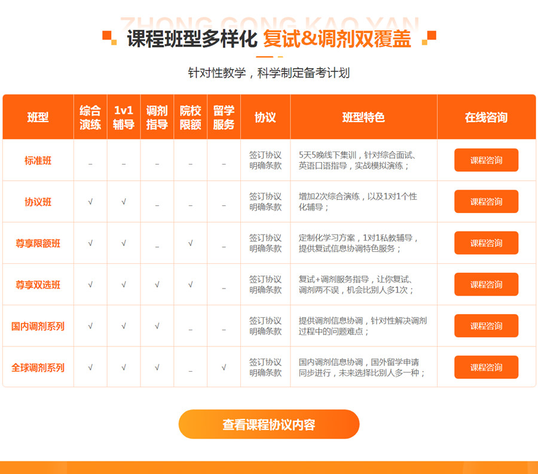The image size is (538, 474).
Task: Click 签订协议 明确条款 text in 标准班 row
Action: click(x=265, y=160)
